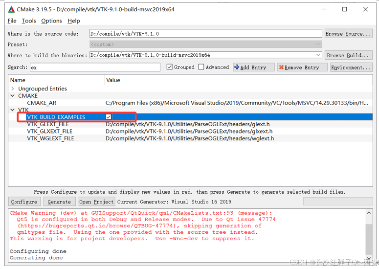This screenshot has width=379, height=269.
Task: Click the glxext.h path value
Action: 189,131
